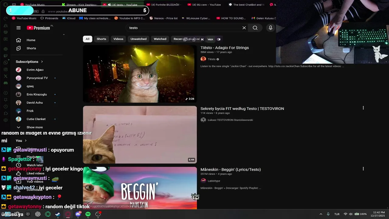Switch to the YouTube Music browser tab
Screen dimensions: 389x219
32,5
